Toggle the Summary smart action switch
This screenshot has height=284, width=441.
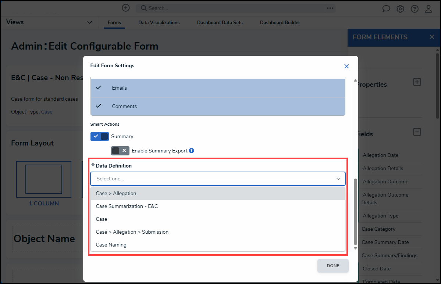point(100,136)
